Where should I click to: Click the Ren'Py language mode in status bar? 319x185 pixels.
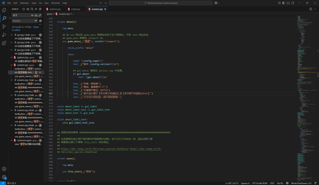pyautogui.click(x=280, y=183)
